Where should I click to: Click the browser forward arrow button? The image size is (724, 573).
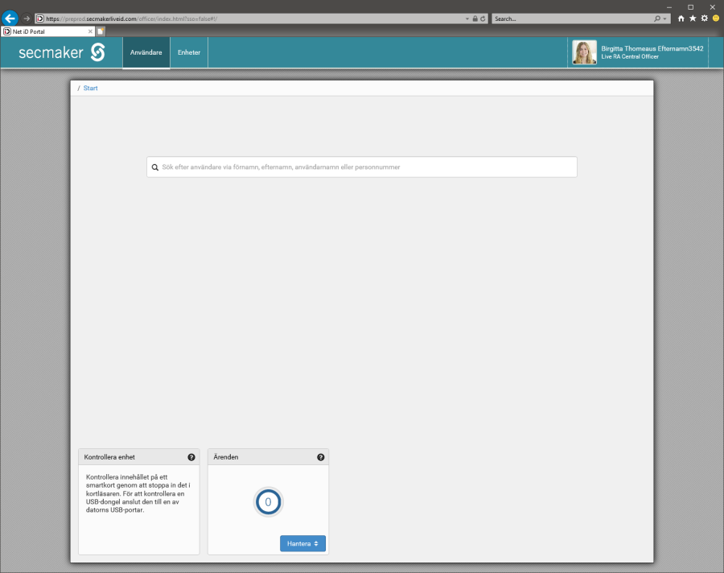point(27,18)
